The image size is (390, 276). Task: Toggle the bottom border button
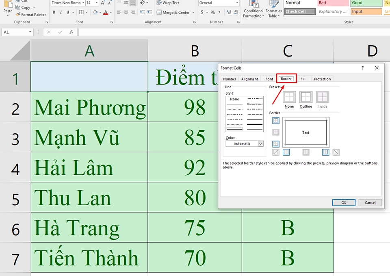[x=276, y=144]
